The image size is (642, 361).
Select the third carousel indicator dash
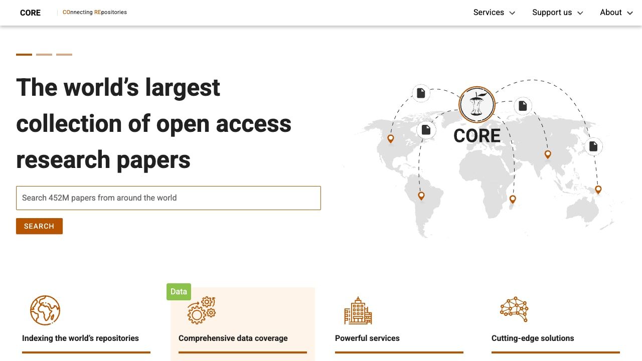(64, 55)
